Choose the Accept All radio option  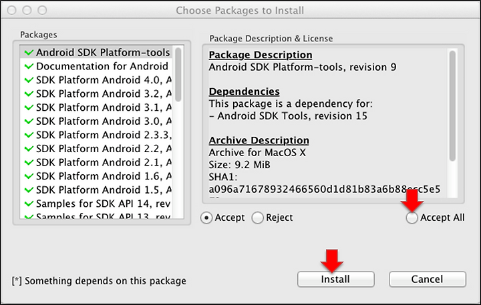coord(412,218)
